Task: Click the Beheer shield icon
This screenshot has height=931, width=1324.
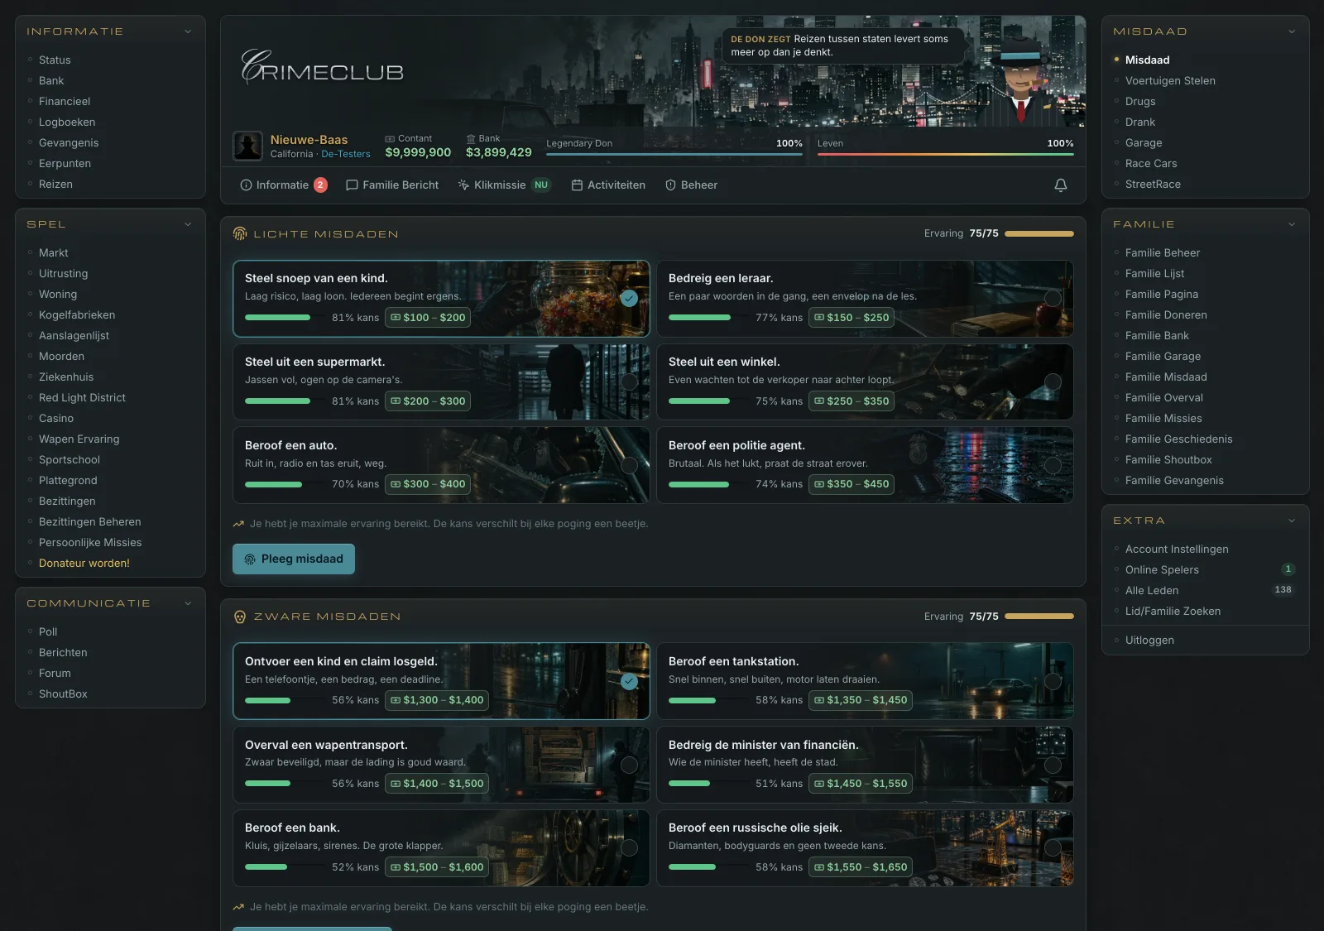Action: 670,185
